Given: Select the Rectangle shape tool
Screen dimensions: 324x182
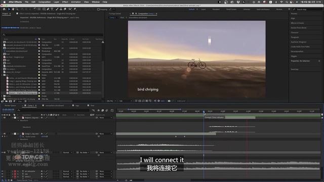Looking at the screenshot, I should click(44, 9).
